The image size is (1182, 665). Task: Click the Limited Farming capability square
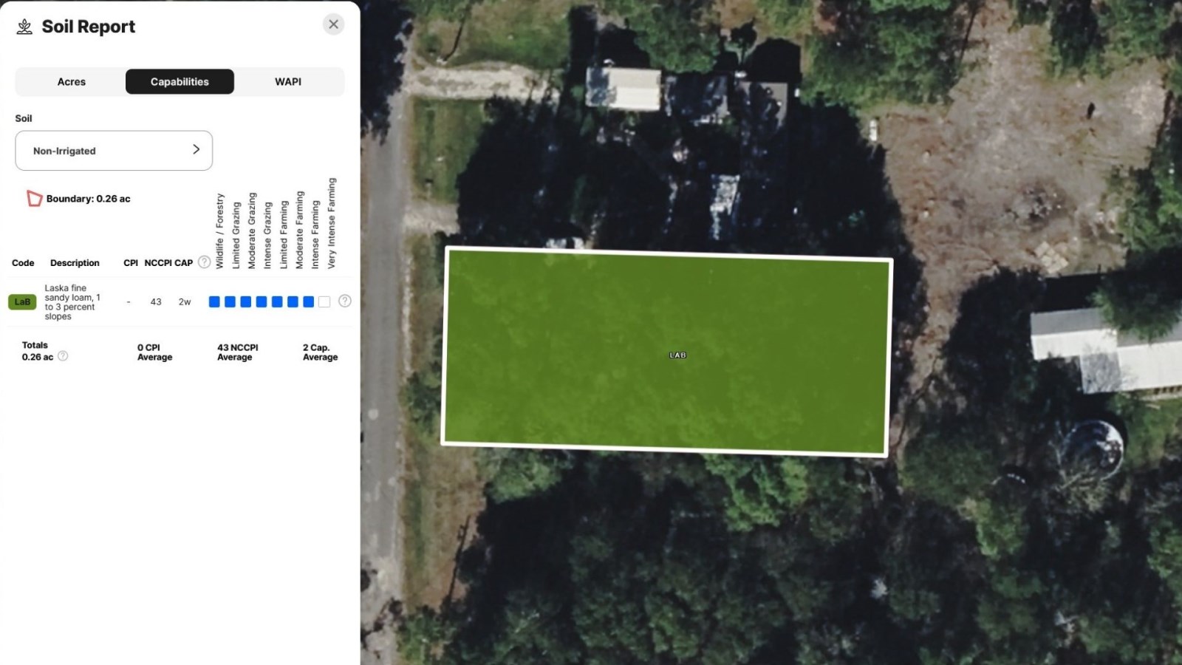(x=277, y=301)
